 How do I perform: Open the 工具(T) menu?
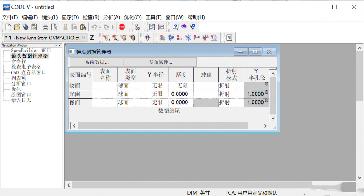point(154,17)
